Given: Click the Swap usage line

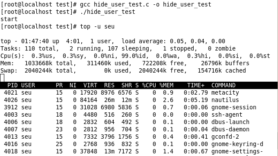Looking at the screenshot, I should tap(123, 70).
